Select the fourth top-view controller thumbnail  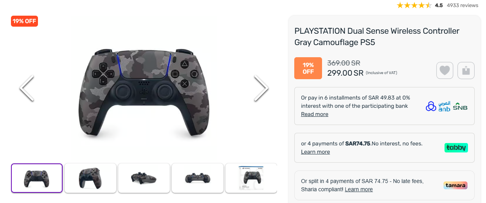coord(198,178)
